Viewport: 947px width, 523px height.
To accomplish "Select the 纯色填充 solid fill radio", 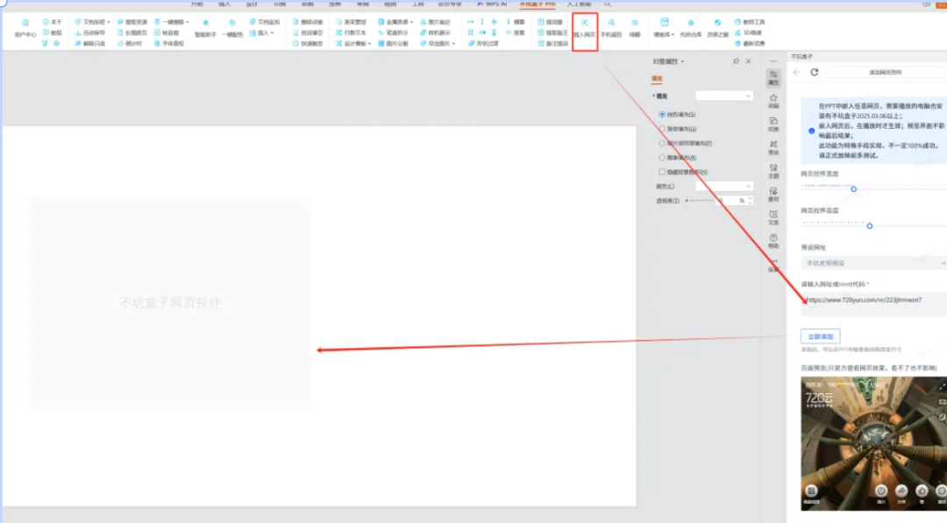I will 662,115.
